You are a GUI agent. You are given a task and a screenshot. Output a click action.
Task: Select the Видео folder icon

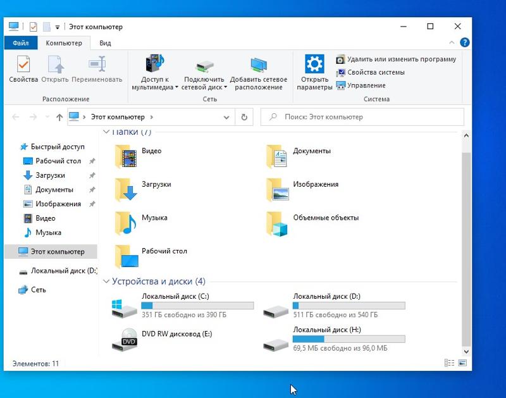[126, 156]
